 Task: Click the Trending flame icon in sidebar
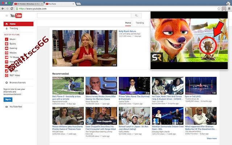coord(7,28)
